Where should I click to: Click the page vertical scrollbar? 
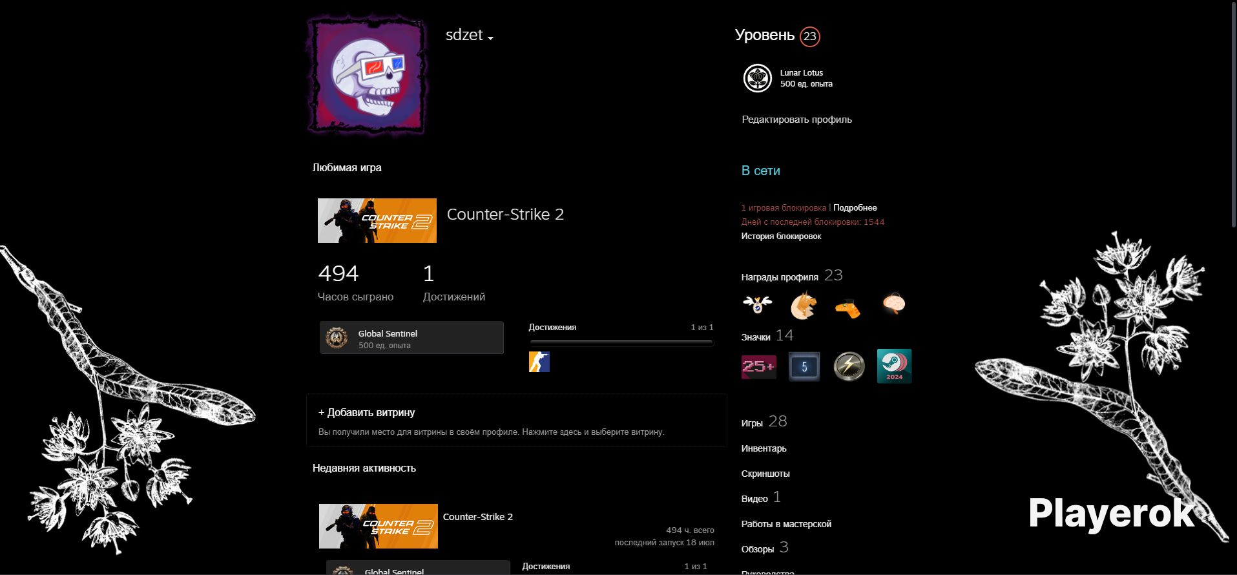[x=1232, y=114]
